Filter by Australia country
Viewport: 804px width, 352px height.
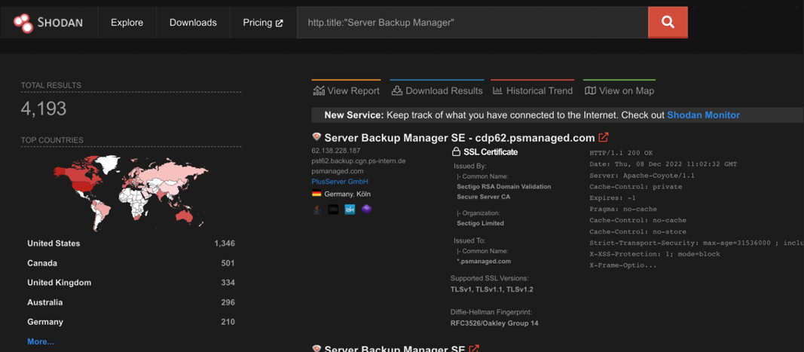pos(45,302)
